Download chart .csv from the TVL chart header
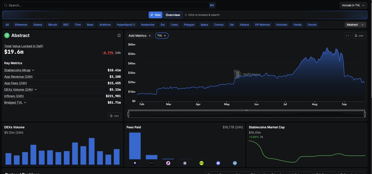 pos(359,36)
